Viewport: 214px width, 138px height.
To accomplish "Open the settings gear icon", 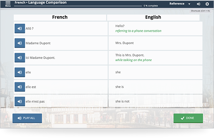I will 207,4.
